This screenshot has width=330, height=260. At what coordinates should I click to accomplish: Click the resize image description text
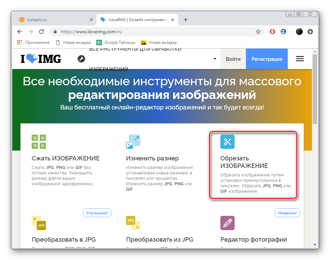click(x=160, y=178)
